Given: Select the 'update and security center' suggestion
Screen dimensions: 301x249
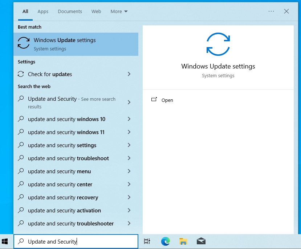Looking at the screenshot, I should pyautogui.click(x=76, y=184).
